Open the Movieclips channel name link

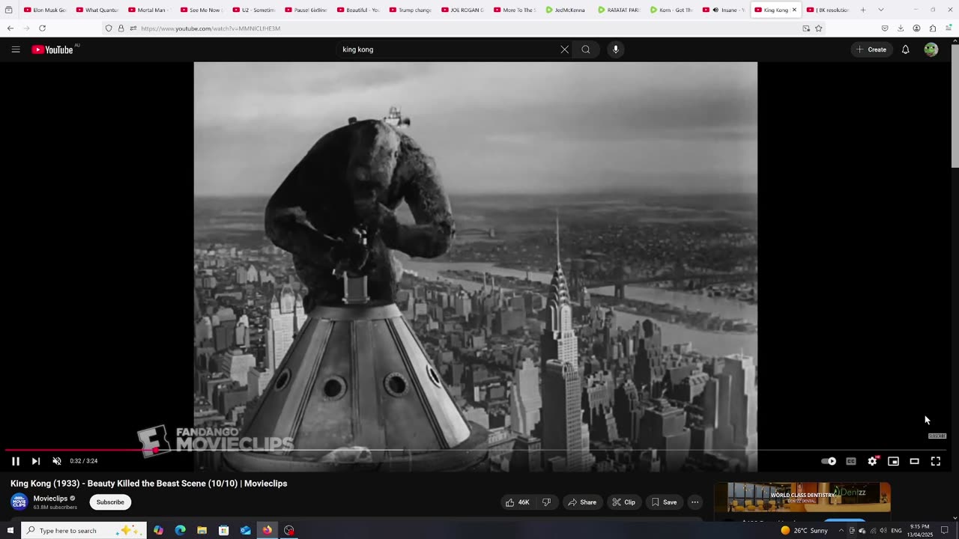click(x=50, y=499)
